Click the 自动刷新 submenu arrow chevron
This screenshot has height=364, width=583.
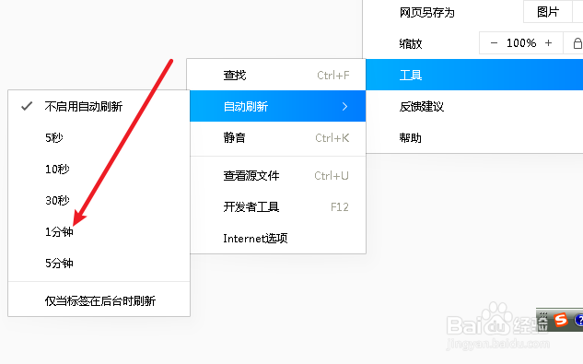click(344, 107)
